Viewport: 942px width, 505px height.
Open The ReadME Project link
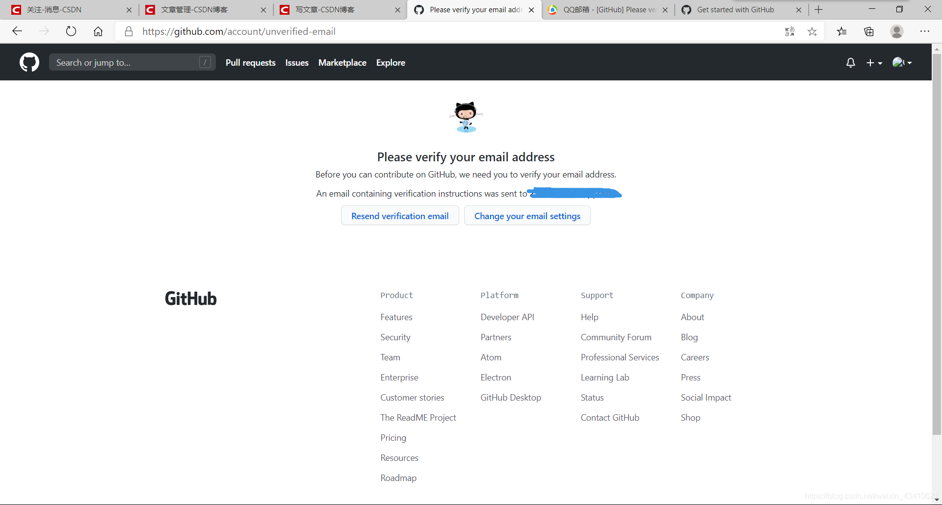419,418
